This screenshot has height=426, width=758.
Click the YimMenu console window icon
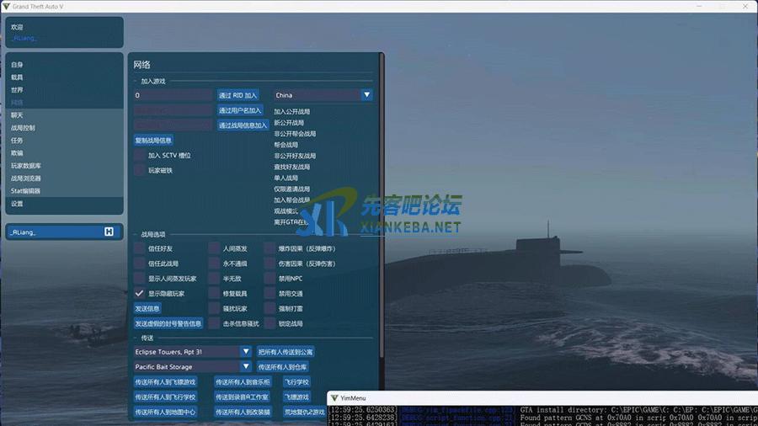[x=334, y=397]
